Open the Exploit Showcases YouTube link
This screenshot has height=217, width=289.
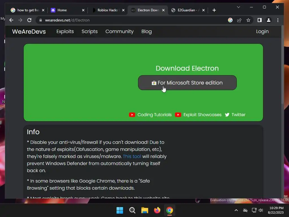click(202, 115)
